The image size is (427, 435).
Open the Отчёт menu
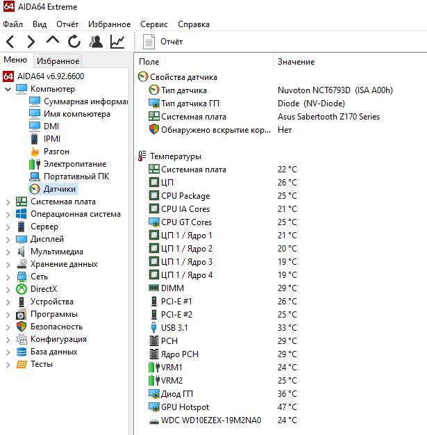coord(67,24)
